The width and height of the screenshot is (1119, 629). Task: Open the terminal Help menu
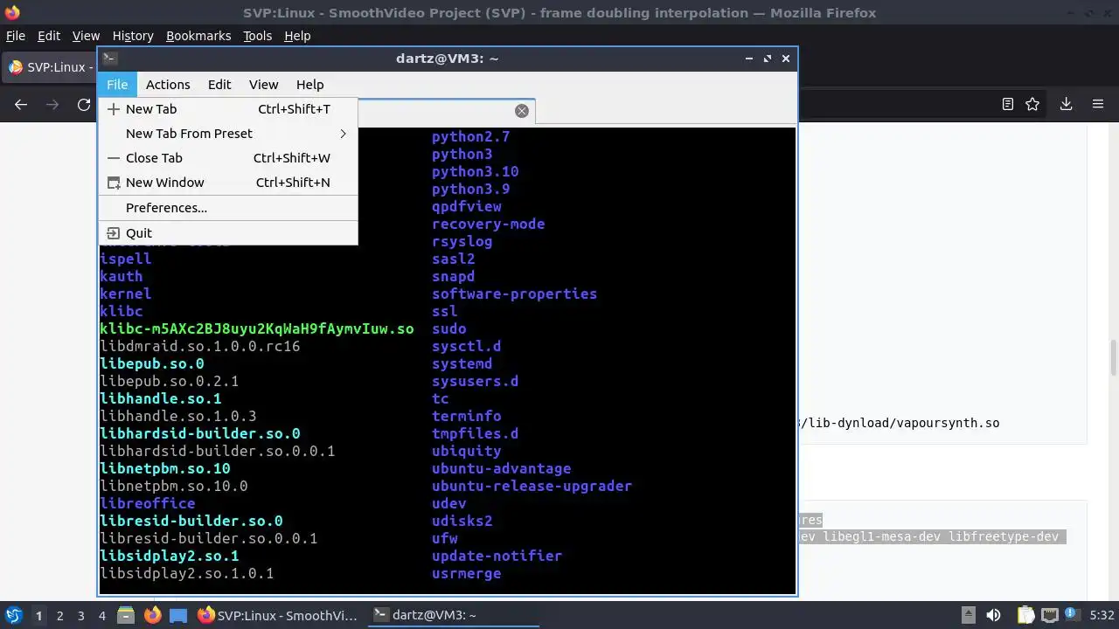point(309,85)
